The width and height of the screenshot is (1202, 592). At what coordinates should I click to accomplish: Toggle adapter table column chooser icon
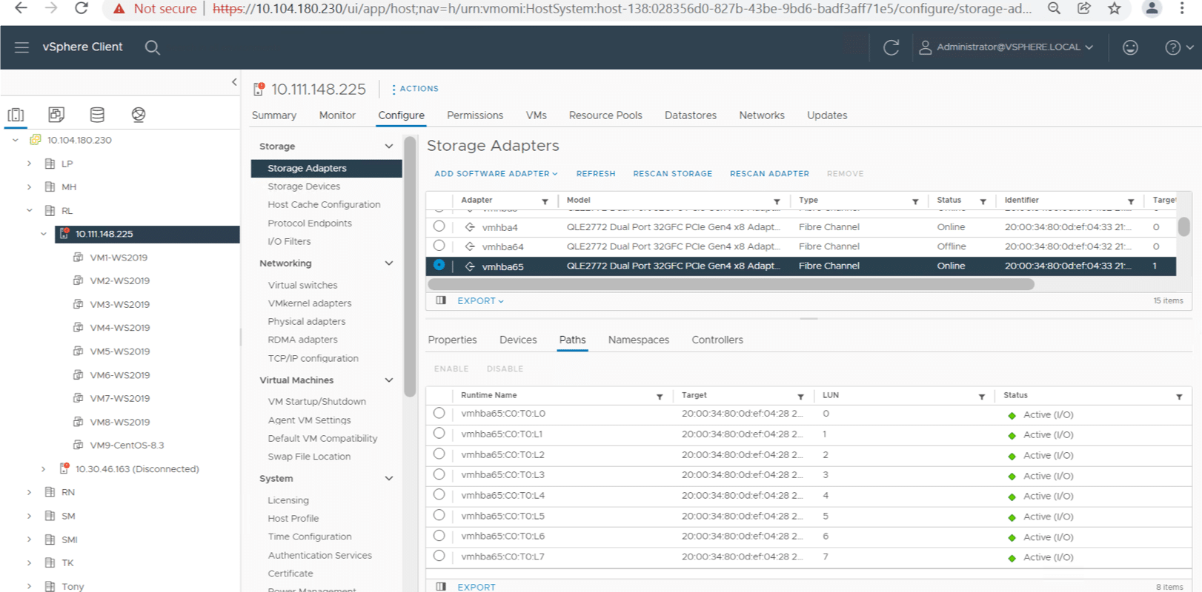[x=441, y=300]
